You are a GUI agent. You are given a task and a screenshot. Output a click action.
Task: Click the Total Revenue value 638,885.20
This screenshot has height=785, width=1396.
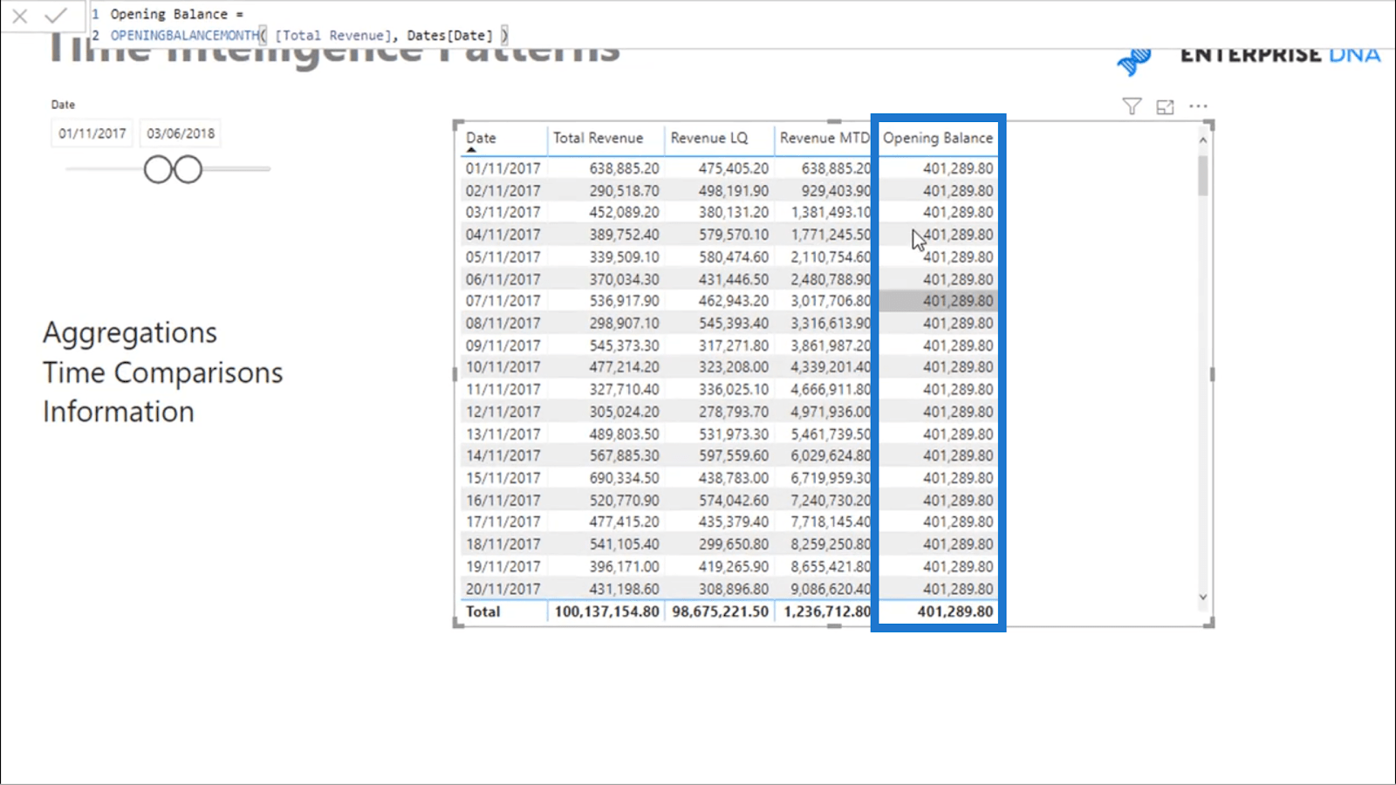point(624,168)
